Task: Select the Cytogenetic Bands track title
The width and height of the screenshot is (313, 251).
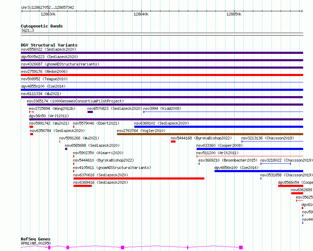Action: click(42, 26)
